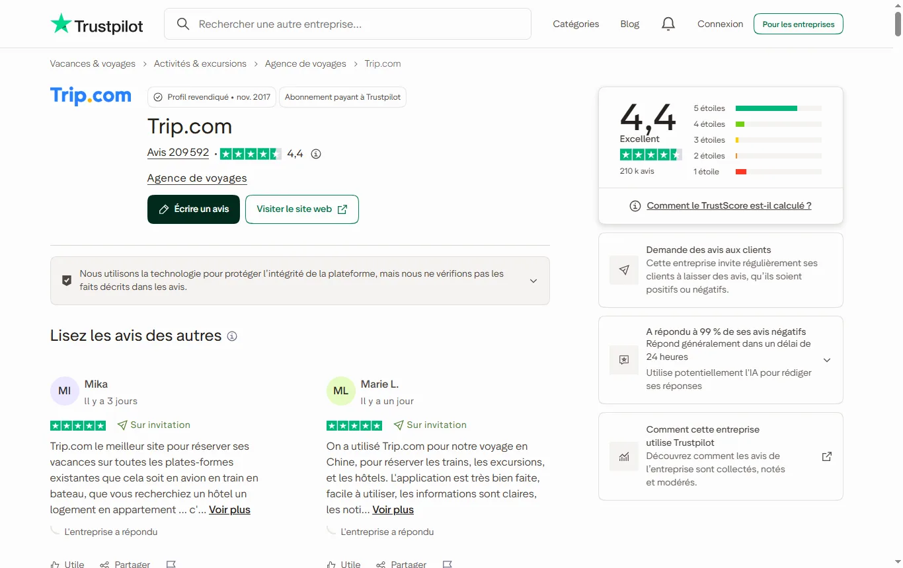Click Partager under Mika's review
The image size is (903, 568).
click(125, 564)
